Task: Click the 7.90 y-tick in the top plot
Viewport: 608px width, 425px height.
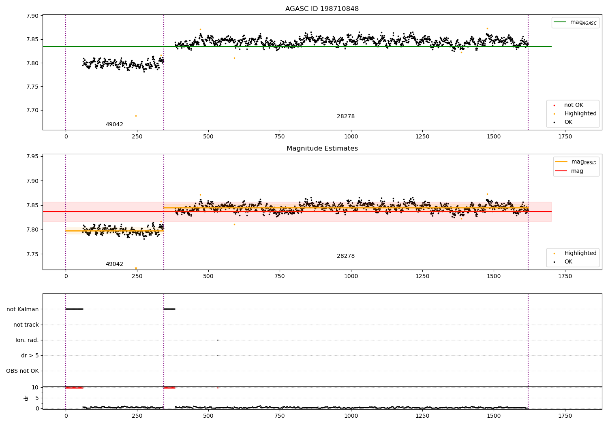Action: 33,16
